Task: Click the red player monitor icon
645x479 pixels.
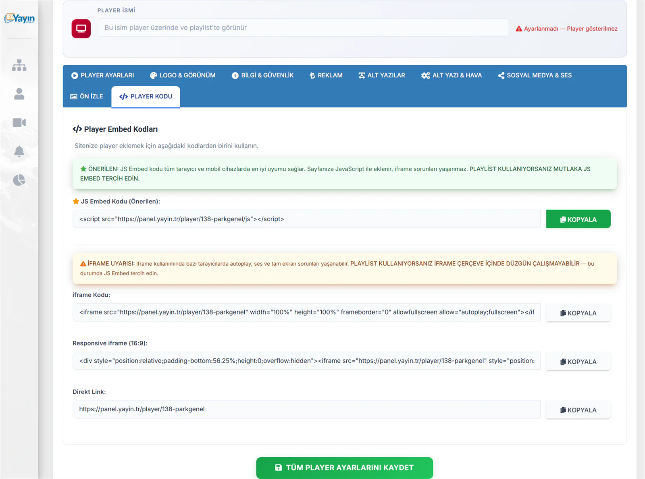Action: (81, 29)
